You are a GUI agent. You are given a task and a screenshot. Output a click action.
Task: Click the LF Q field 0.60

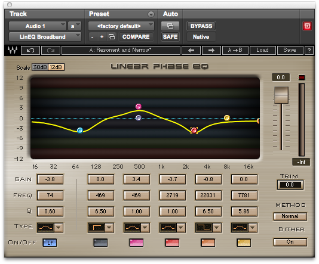click(50, 212)
